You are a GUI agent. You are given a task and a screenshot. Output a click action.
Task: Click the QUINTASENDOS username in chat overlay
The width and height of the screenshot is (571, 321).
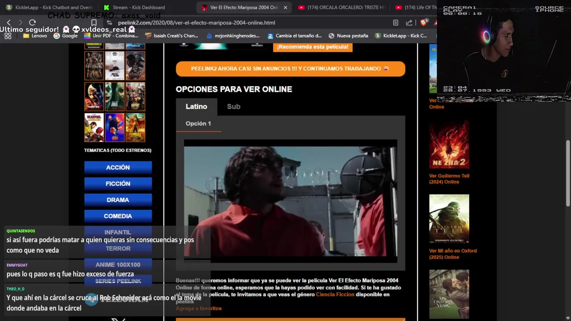pyautogui.click(x=21, y=231)
